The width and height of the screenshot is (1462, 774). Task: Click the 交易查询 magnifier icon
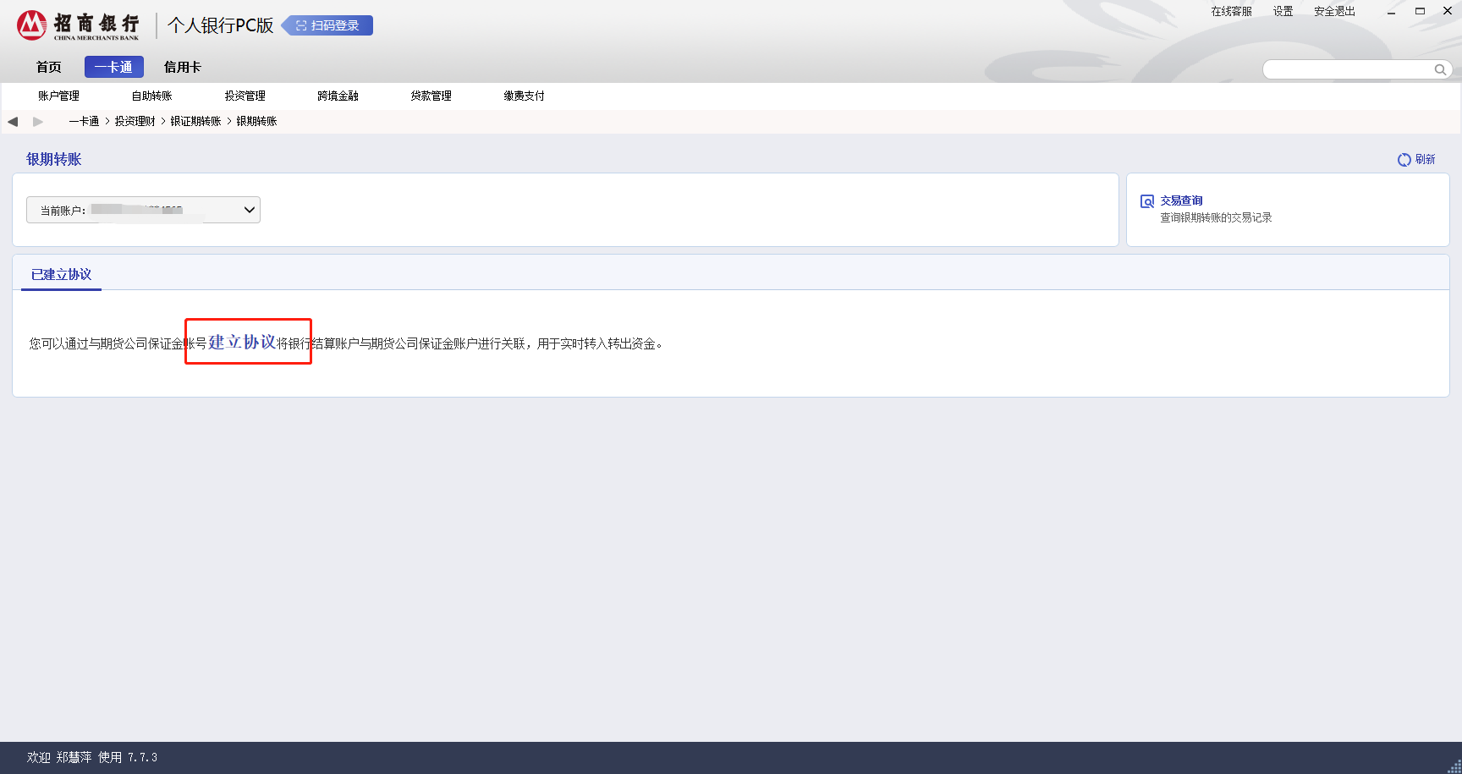(1147, 201)
